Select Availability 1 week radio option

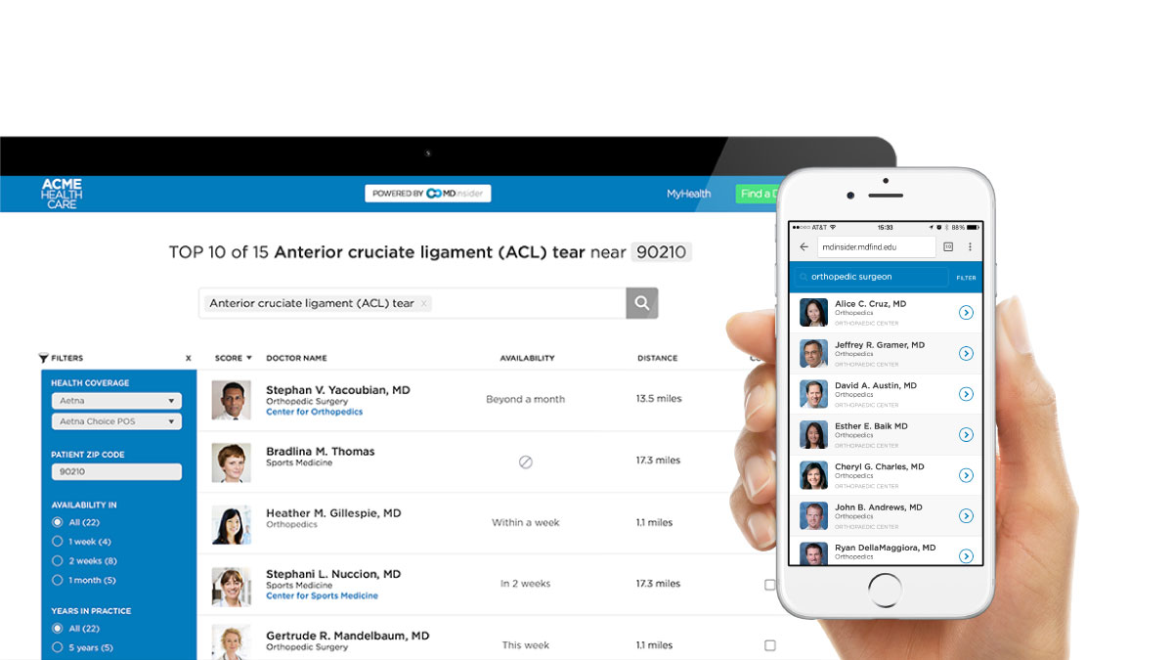point(58,542)
